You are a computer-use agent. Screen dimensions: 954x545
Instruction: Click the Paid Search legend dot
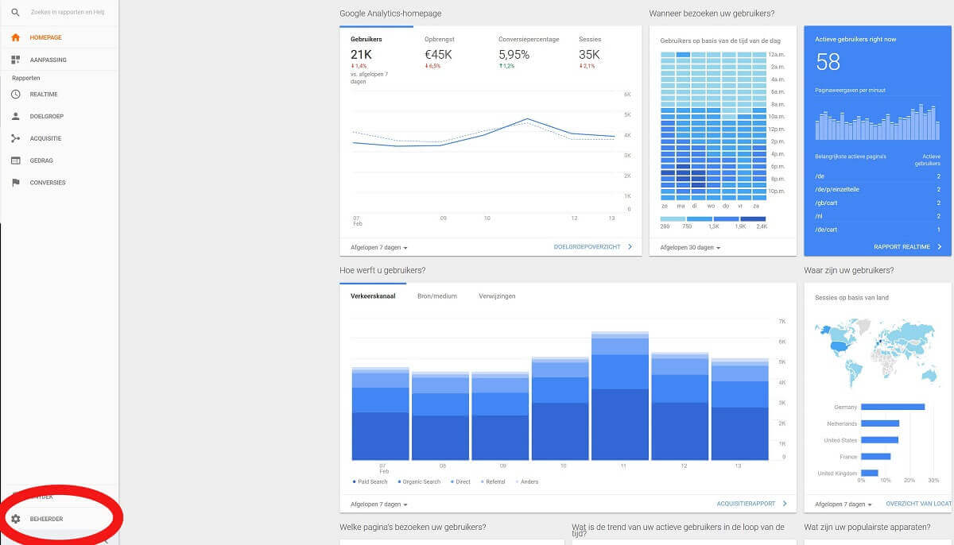point(354,481)
